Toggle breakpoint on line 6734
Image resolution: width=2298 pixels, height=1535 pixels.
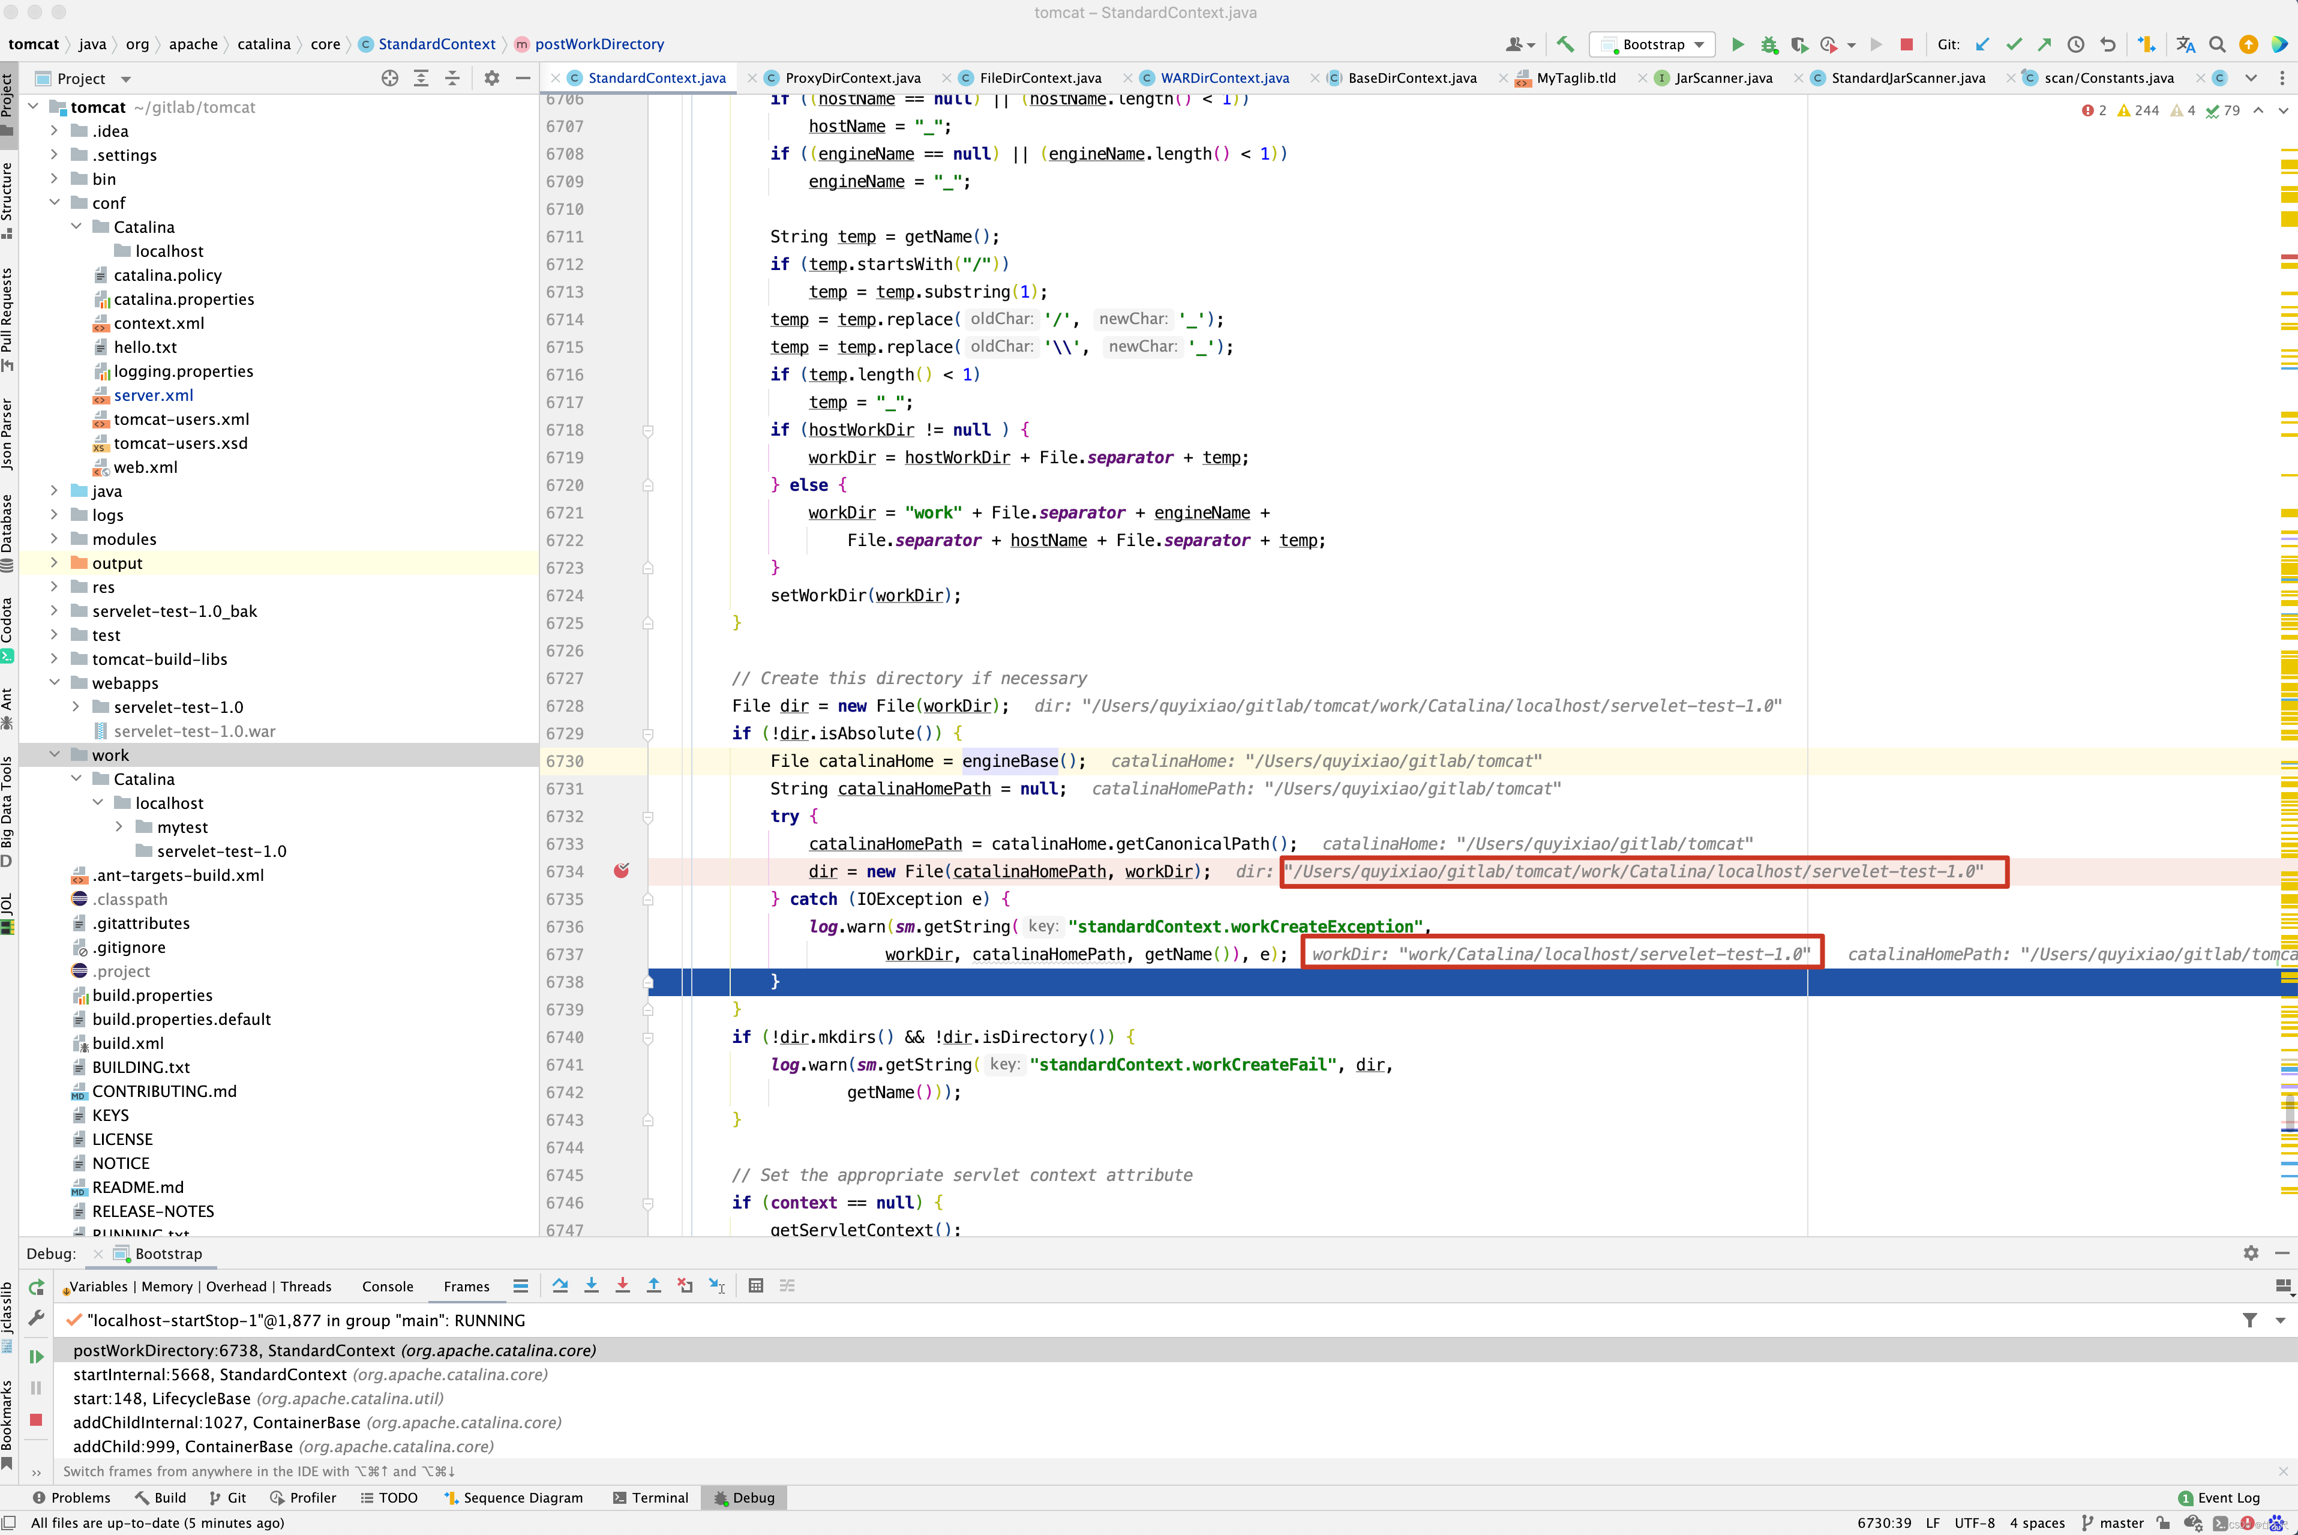[622, 871]
